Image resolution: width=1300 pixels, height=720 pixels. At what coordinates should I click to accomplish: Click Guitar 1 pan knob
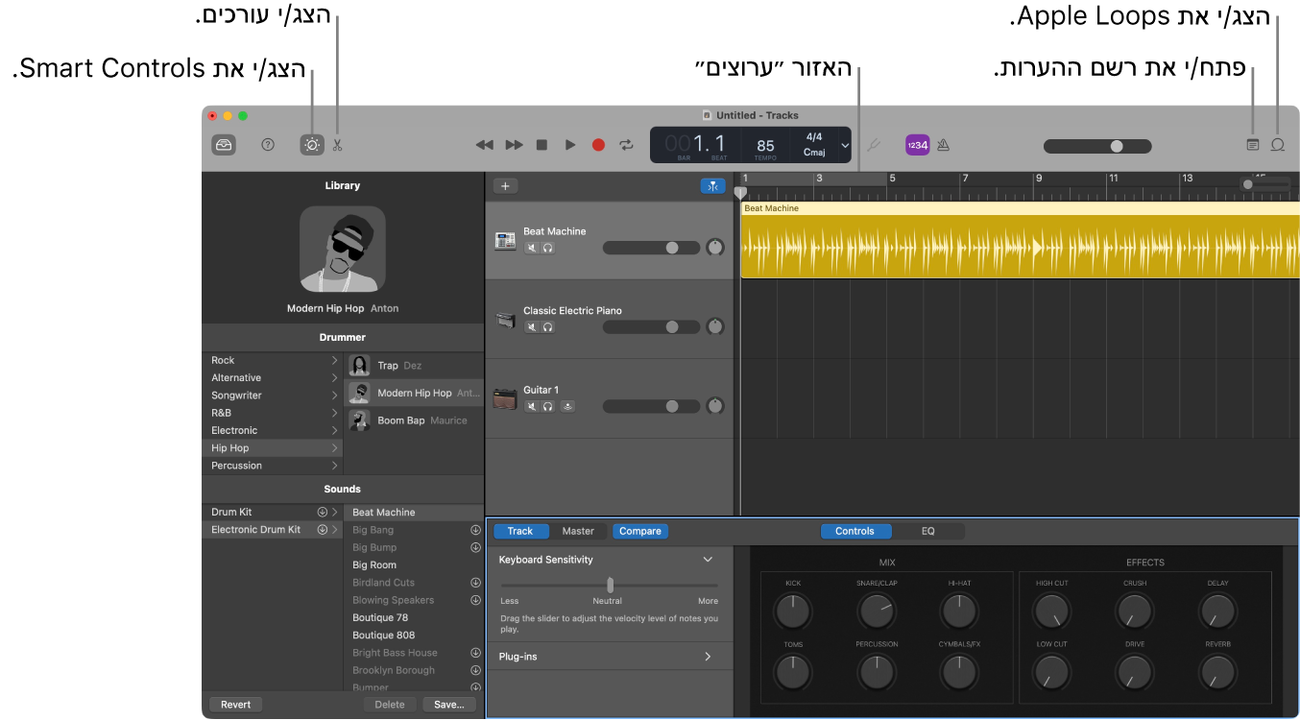coord(714,406)
